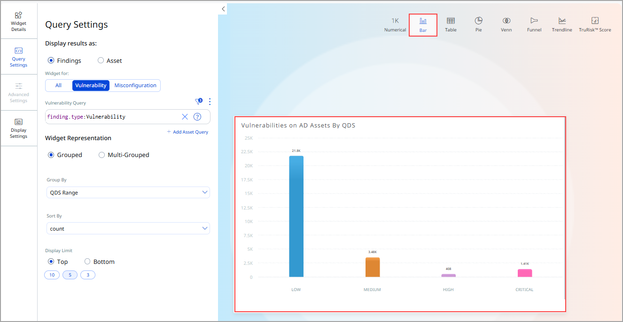The image size is (623, 322).
Task: Click the 408 value label
Action: pos(449,269)
